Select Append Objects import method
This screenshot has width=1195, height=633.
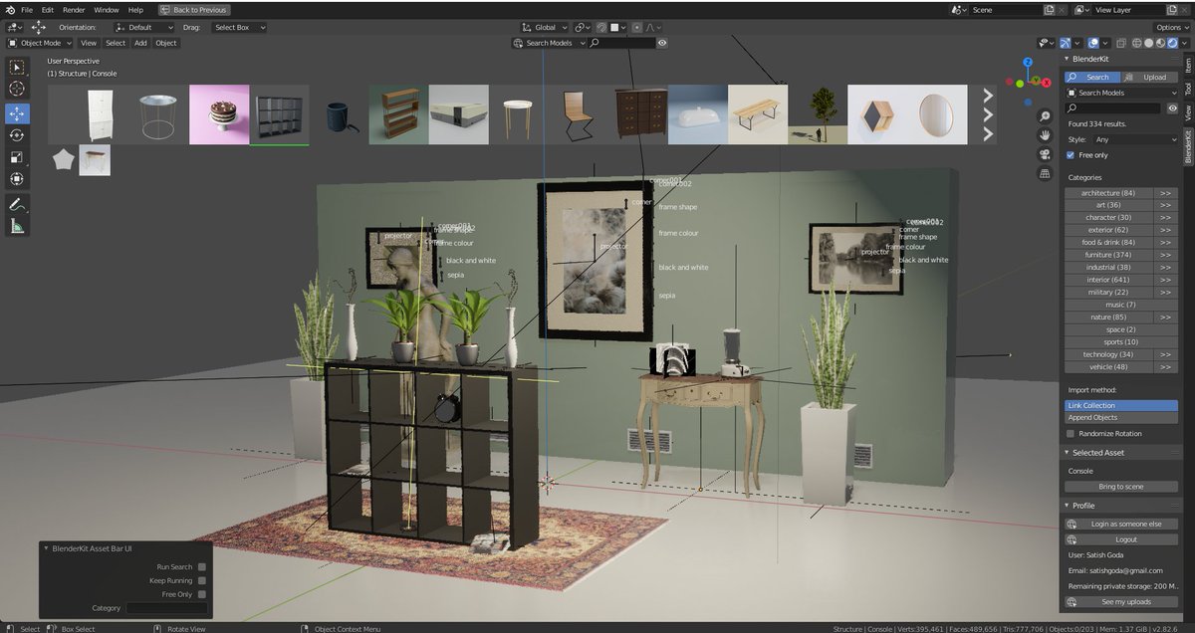click(1121, 417)
